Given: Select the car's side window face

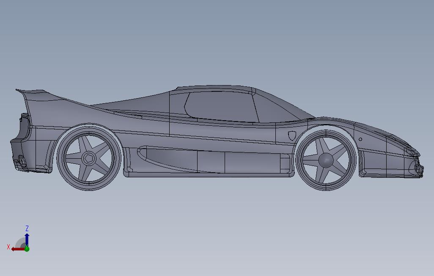Looking at the screenshot, I should click(221, 107).
